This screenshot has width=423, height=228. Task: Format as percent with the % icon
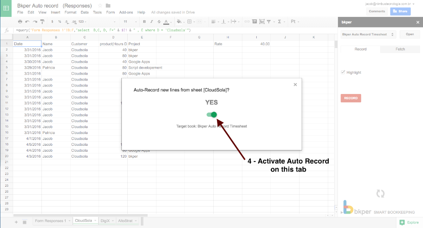59,21
